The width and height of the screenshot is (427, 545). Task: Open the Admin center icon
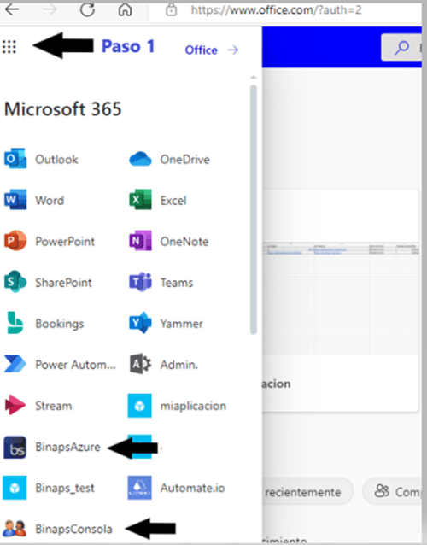click(x=140, y=364)
